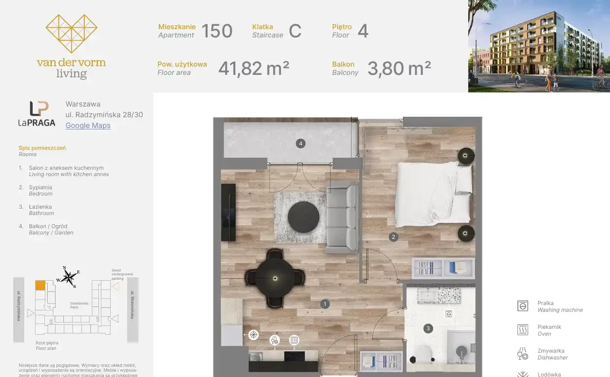Screen dimensions: 610x377
Task: Click the washing machine icon in the bathroom
Action: pyautogui.click(x=449, y=314)
